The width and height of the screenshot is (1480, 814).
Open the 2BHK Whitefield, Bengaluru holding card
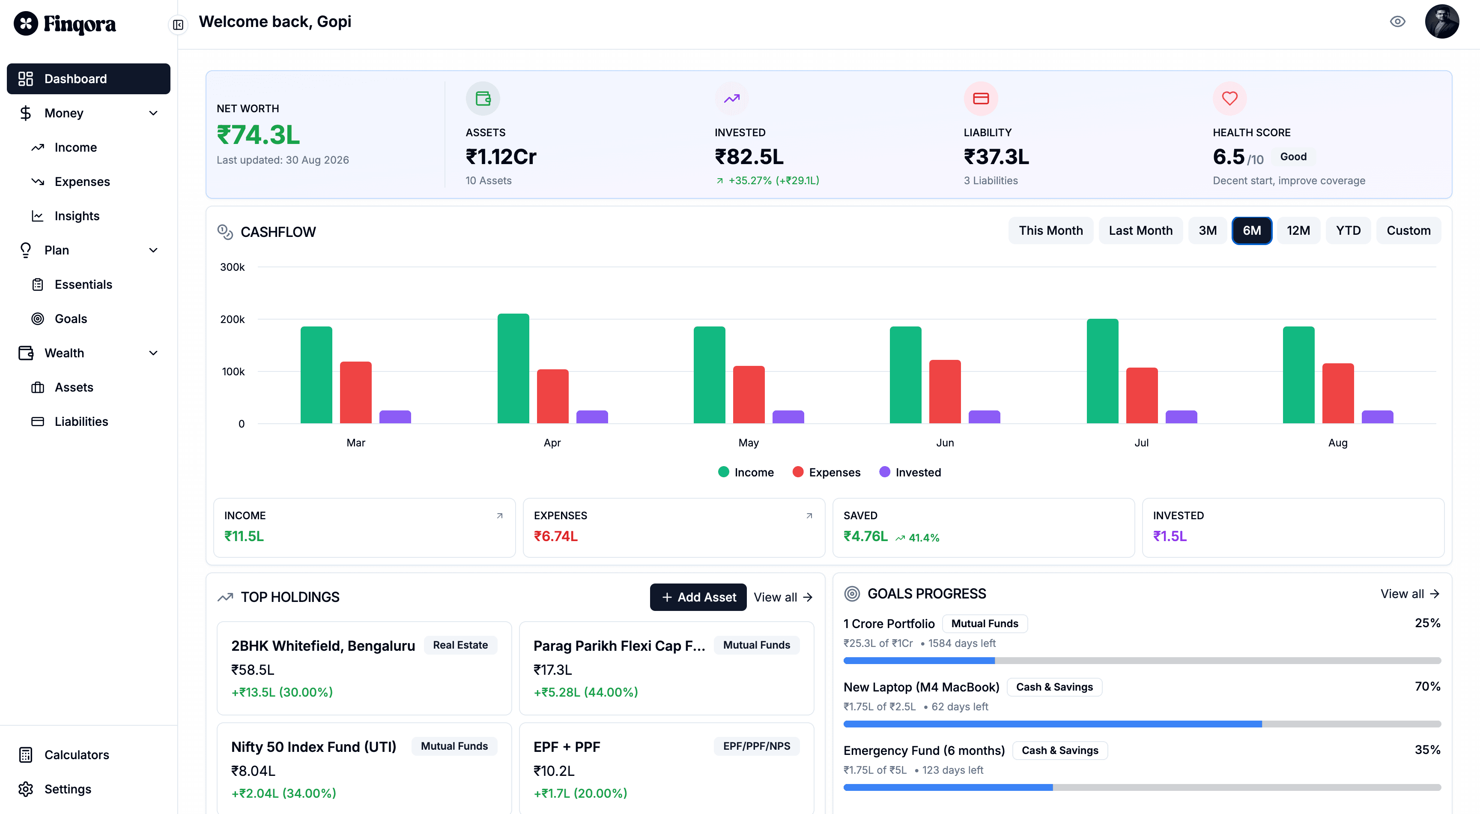(364, 667)
